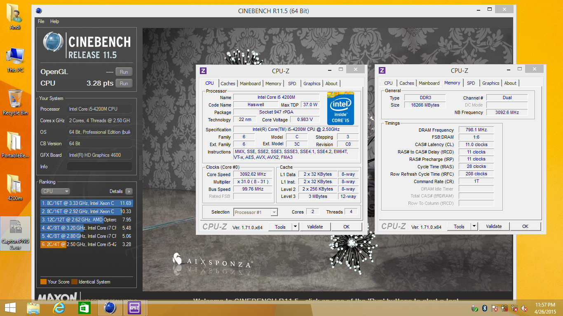Expand the CPU ranking type dropdown

(x=56, y=191)
